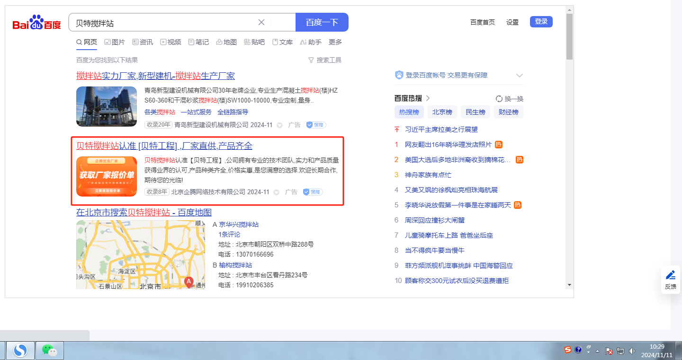
Task: Clear the search box with the X icon
Action: coord(261,22)
